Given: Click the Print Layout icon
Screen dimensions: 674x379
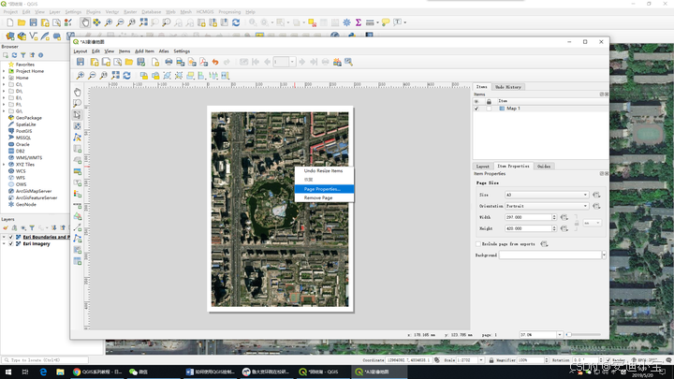Looking at the screenshot, I should 168,62.
